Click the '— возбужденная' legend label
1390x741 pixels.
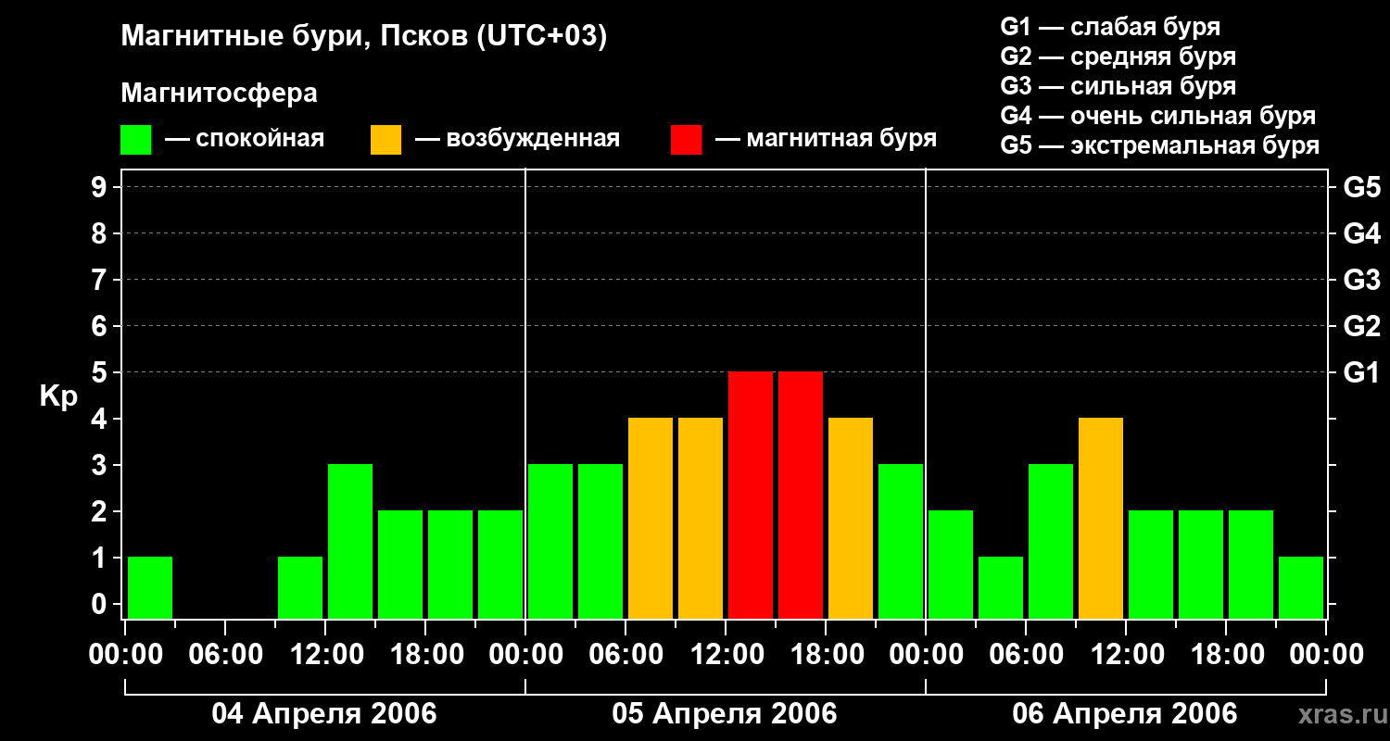pos(517,139)
